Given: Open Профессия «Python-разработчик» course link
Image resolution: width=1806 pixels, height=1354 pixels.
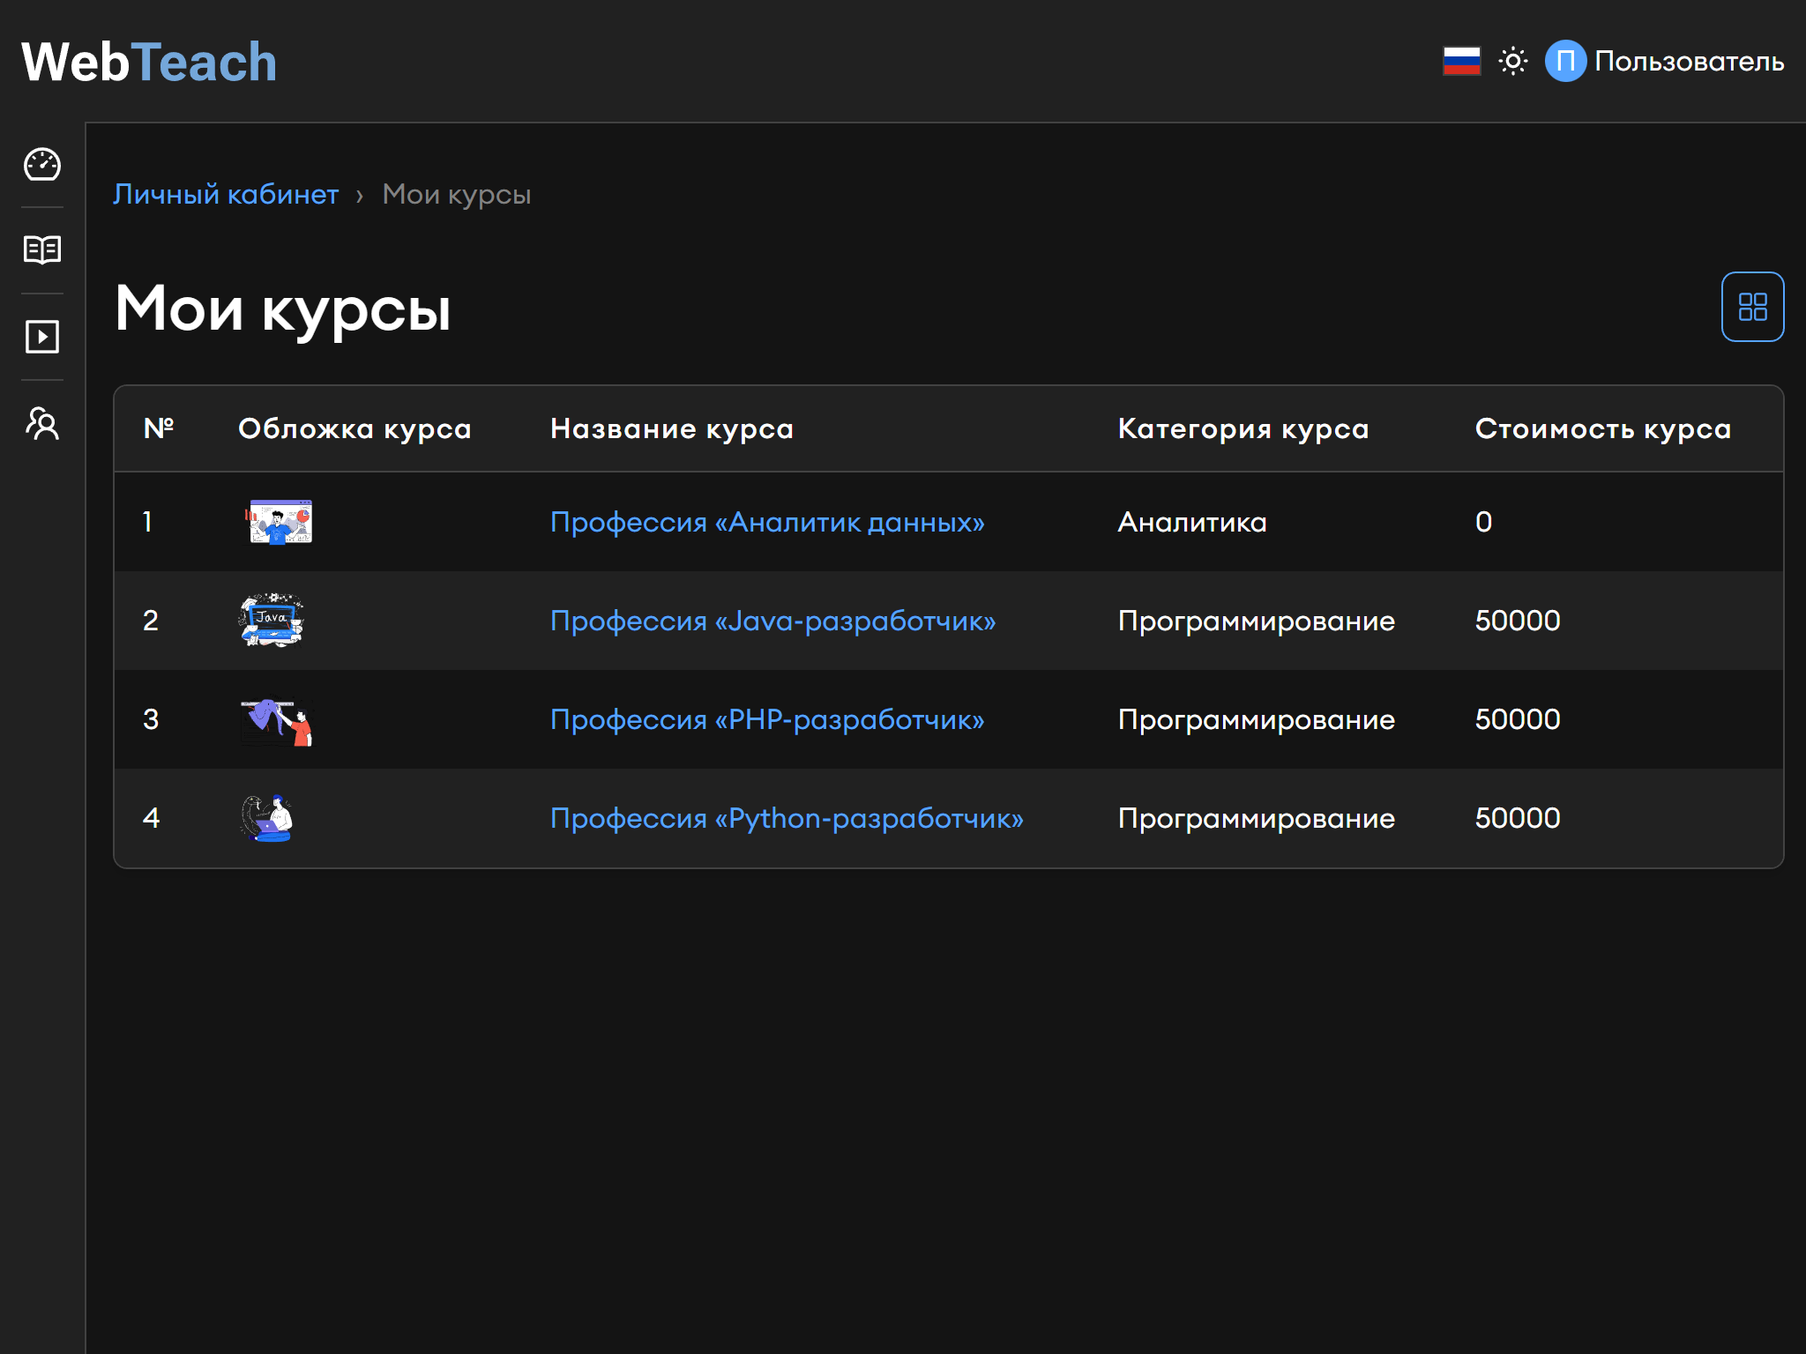Looking at the screenshot, I should pos(786,818).
